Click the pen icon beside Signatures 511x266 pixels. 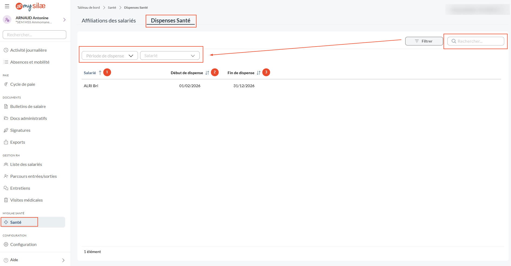6,130
